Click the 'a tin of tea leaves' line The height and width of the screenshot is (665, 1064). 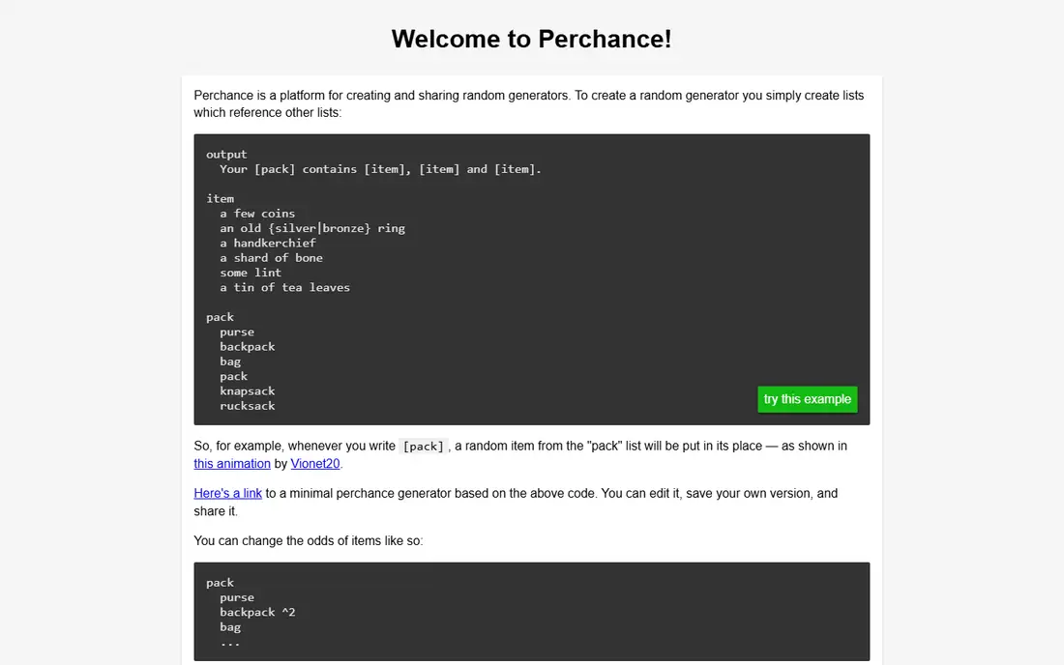pyautogui.click(x=284, y=287)
